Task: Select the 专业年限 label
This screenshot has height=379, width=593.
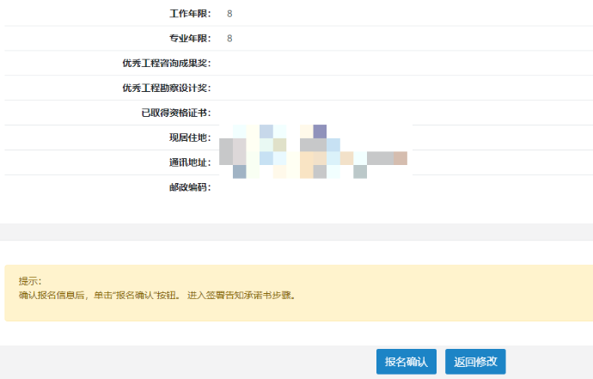Action: tap(190, 39)
